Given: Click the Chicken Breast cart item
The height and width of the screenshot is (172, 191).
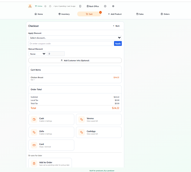Looking at the screenshot, I should (75, 78).
